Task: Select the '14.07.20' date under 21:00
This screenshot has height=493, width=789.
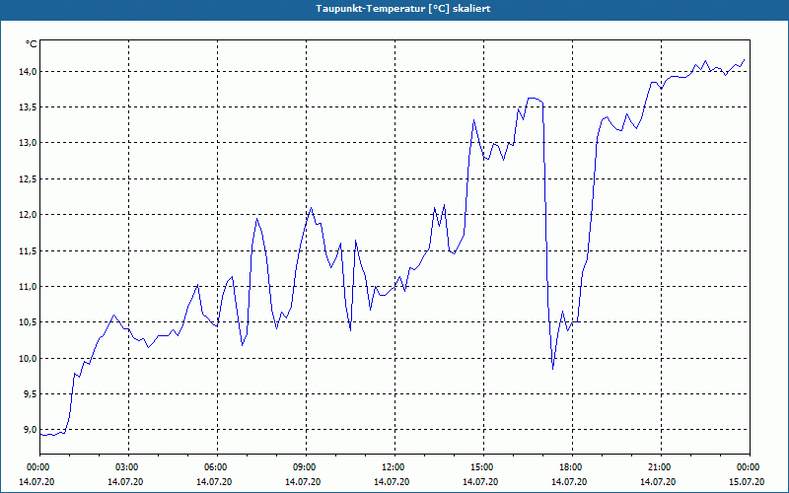Action: (658, 482)
